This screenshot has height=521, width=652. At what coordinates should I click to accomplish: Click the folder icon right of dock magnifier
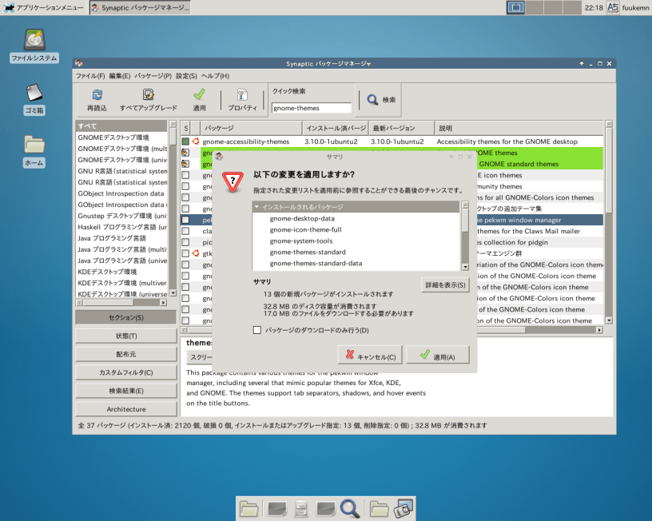pyautogui.click(x=379, y=509)
